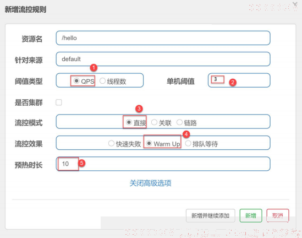Focus the 单机阈值 threshold input
This screenshot has width=302, height=238.
(x=239, y=80)
